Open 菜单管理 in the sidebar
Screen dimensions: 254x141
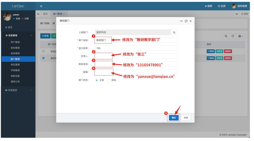pyautogui.click(x=15, y=53)
